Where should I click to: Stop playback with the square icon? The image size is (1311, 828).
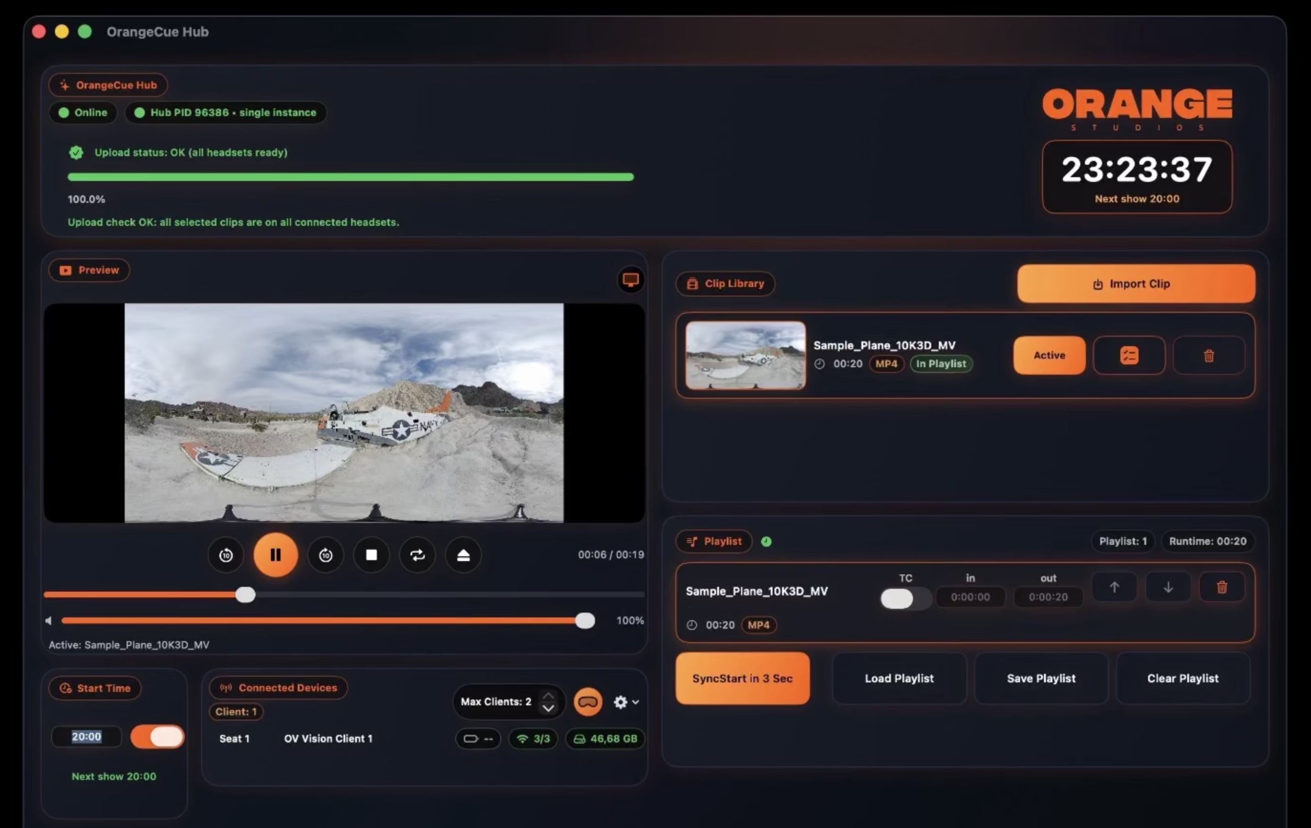(371, 555)
